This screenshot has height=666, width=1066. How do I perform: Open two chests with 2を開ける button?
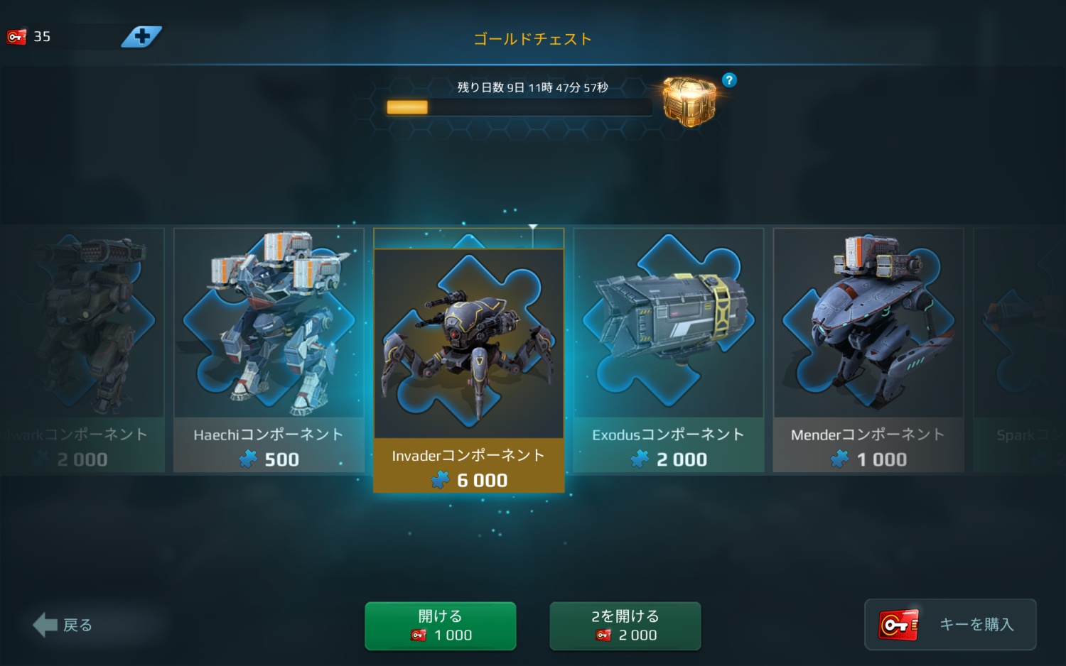[x=625, y=626]
